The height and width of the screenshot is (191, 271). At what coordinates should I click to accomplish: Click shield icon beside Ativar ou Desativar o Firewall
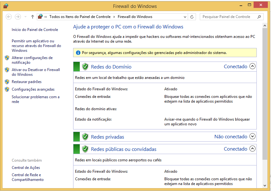[7, 70]
